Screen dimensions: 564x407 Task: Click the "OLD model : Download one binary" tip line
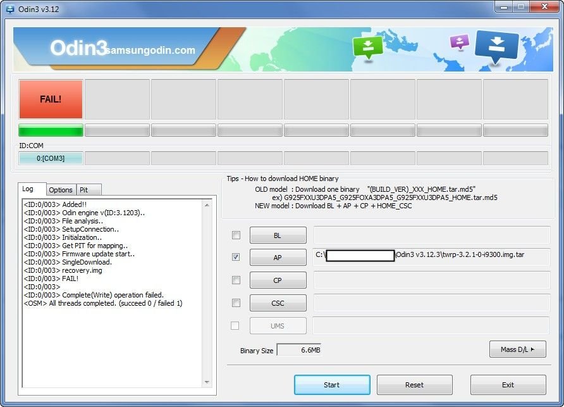click(x=365, y=189)
